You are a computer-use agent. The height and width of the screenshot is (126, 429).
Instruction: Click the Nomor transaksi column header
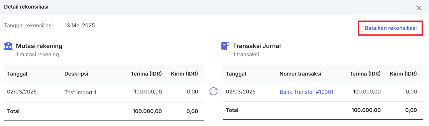click(300, 74)
